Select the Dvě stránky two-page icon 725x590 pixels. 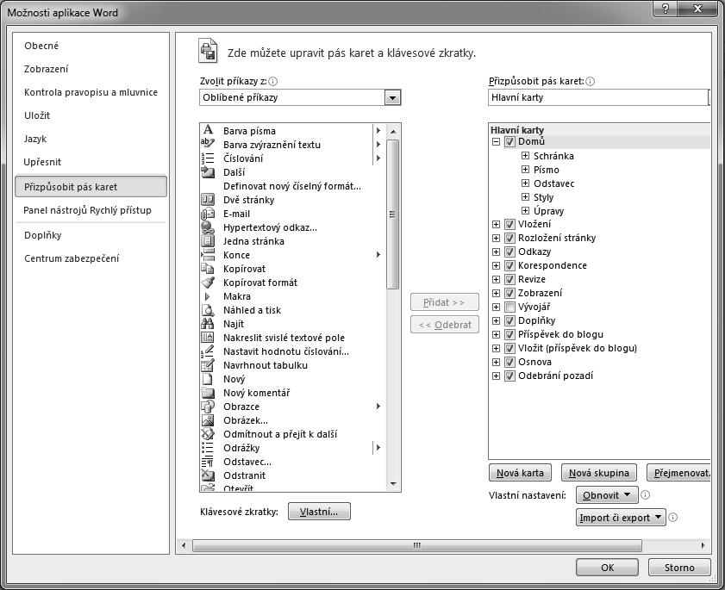(208, 200)
